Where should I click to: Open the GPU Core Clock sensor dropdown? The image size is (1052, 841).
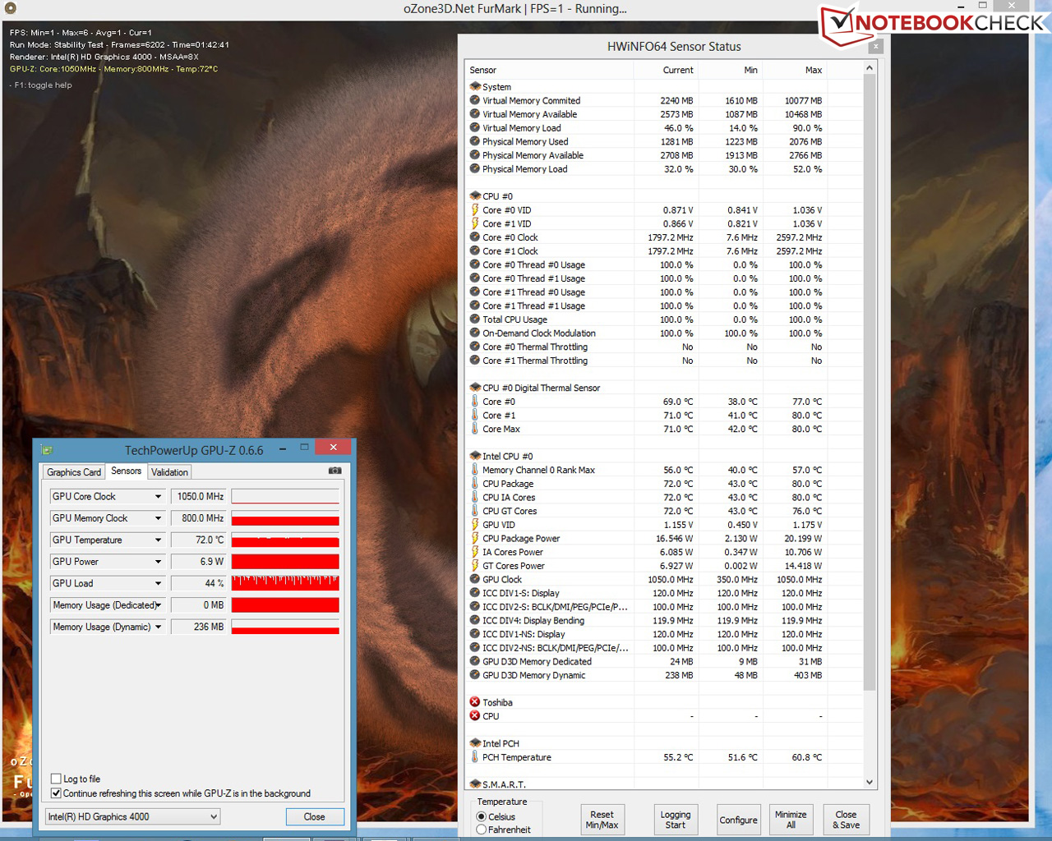point(159,497)
